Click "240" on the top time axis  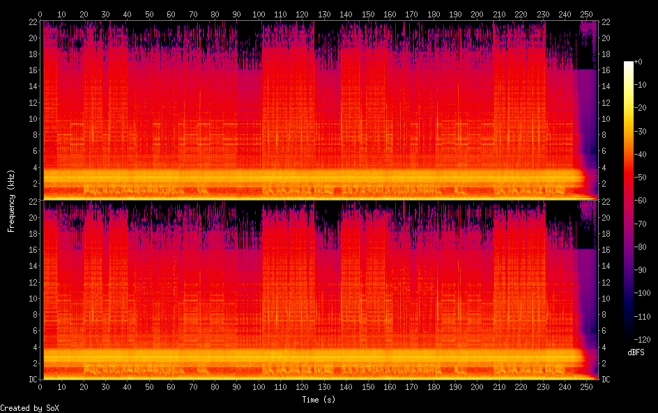(x=565, y=14)
